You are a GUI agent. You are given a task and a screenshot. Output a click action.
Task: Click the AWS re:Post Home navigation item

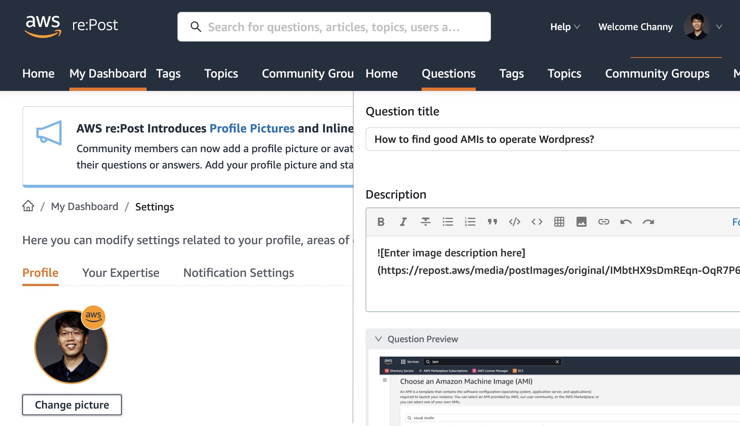(37, 74)
